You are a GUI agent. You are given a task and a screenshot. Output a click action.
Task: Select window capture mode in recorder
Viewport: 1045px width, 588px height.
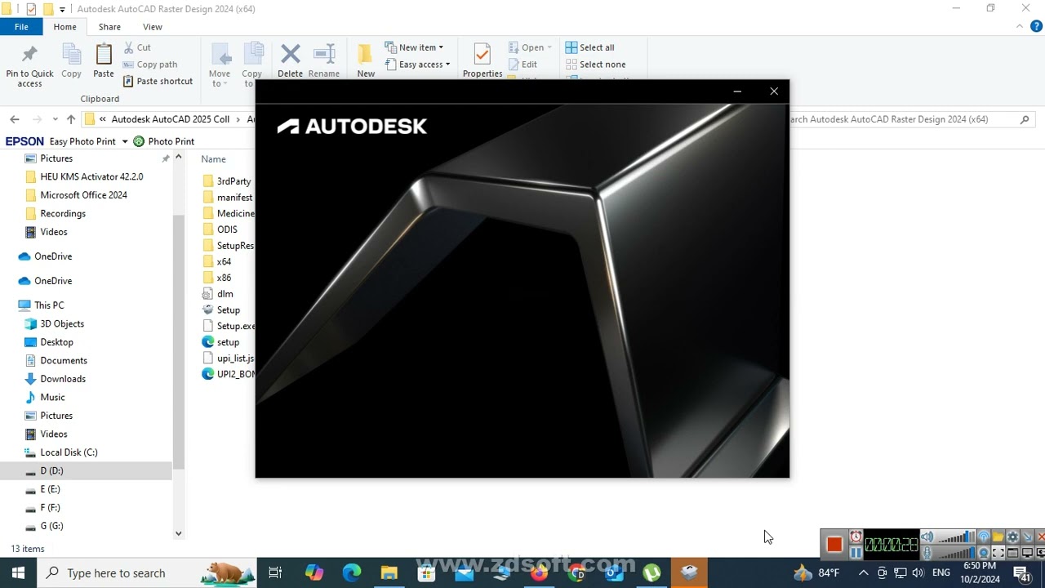[x=1012, y=553]
